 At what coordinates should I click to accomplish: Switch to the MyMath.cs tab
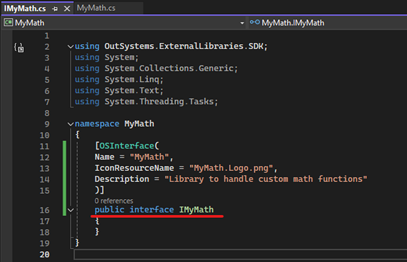(96, 8)
